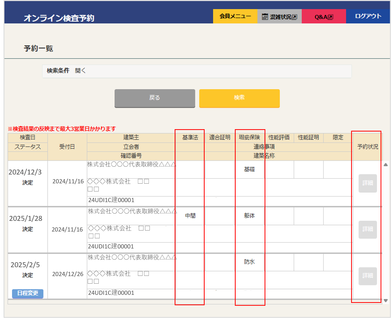This screenshot has height=318, width=391.
Task: Click the external-link icon beside 混雑状況 text
Action: [295, 17]
